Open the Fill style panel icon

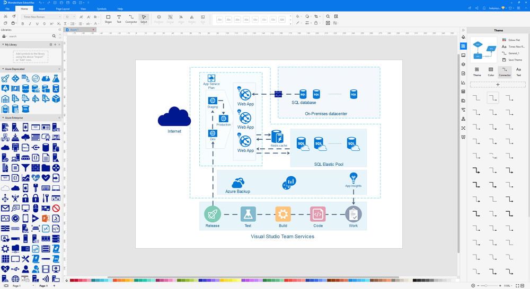pyautogui.click(x=463, y=37)
